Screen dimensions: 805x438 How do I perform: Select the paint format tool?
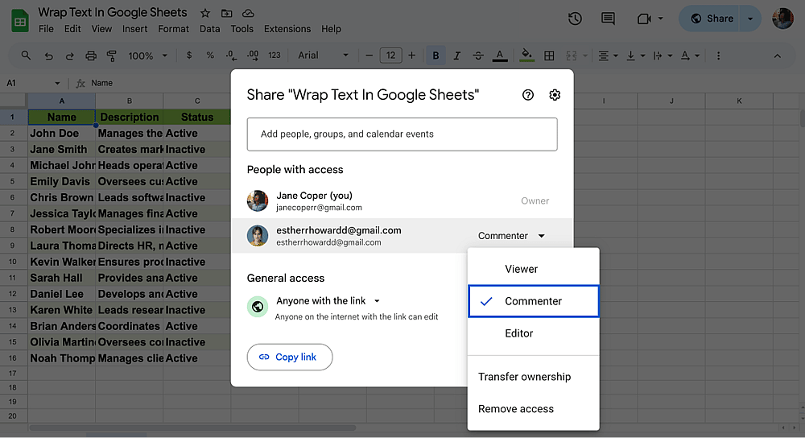(111, 56)
